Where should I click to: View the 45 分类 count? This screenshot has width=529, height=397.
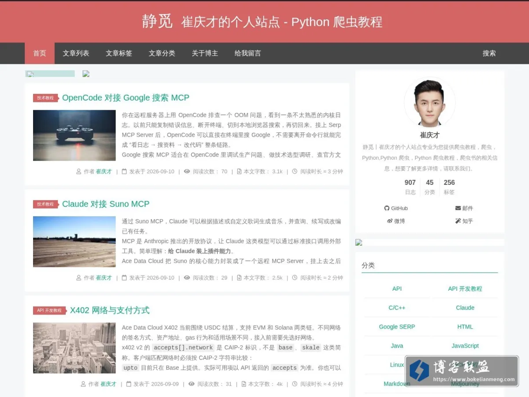430,187
